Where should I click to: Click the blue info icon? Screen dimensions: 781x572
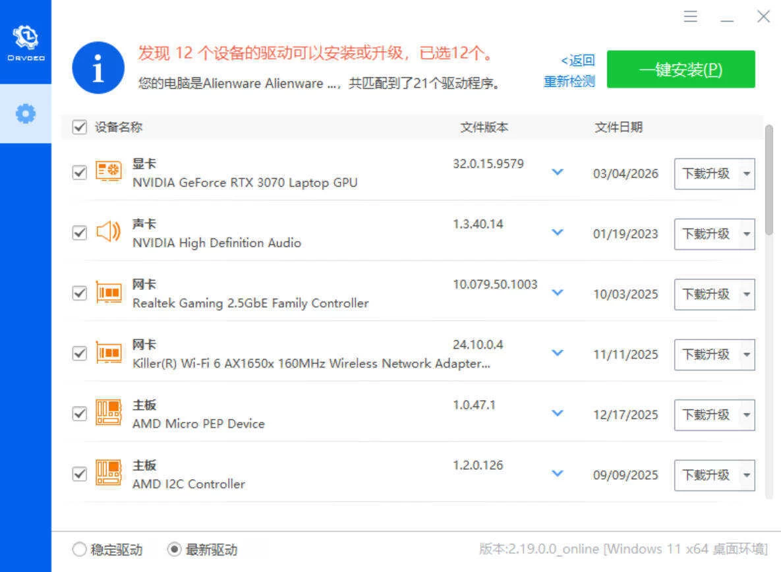coord(98,67)
